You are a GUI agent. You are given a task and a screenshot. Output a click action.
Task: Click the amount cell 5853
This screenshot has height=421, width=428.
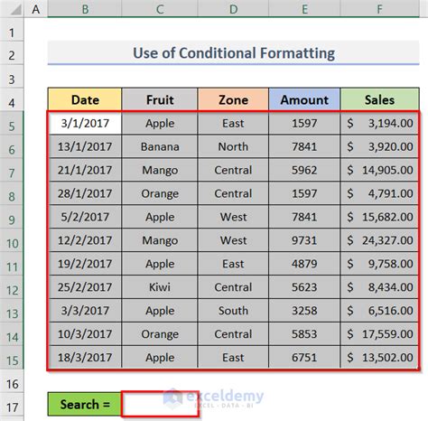click(304, 334)
